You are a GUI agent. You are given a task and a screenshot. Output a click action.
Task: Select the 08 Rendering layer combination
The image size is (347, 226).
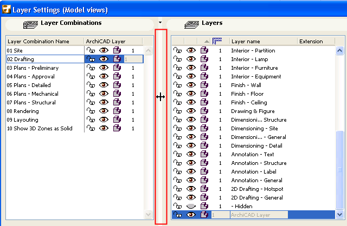23,111
